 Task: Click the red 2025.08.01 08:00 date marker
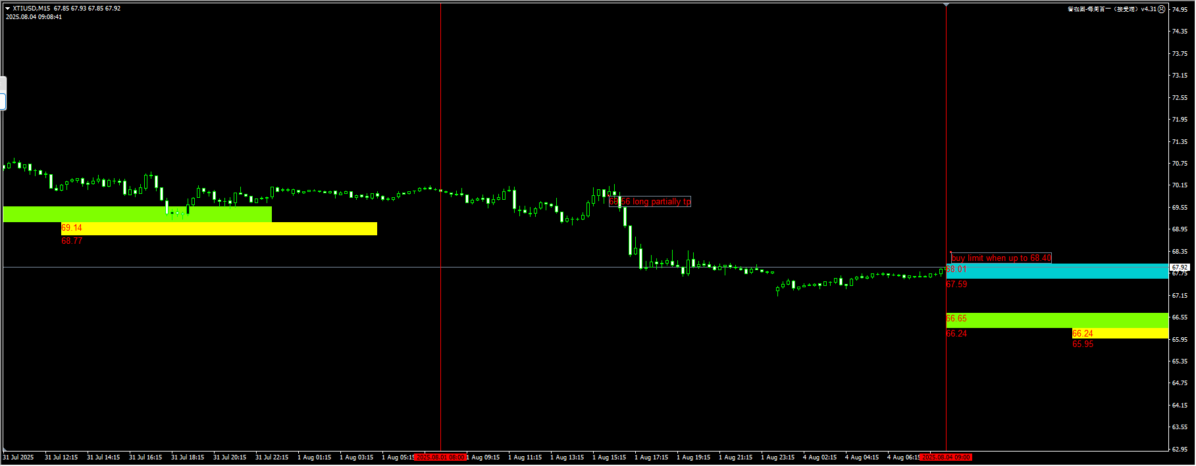(x=440, y=457)
